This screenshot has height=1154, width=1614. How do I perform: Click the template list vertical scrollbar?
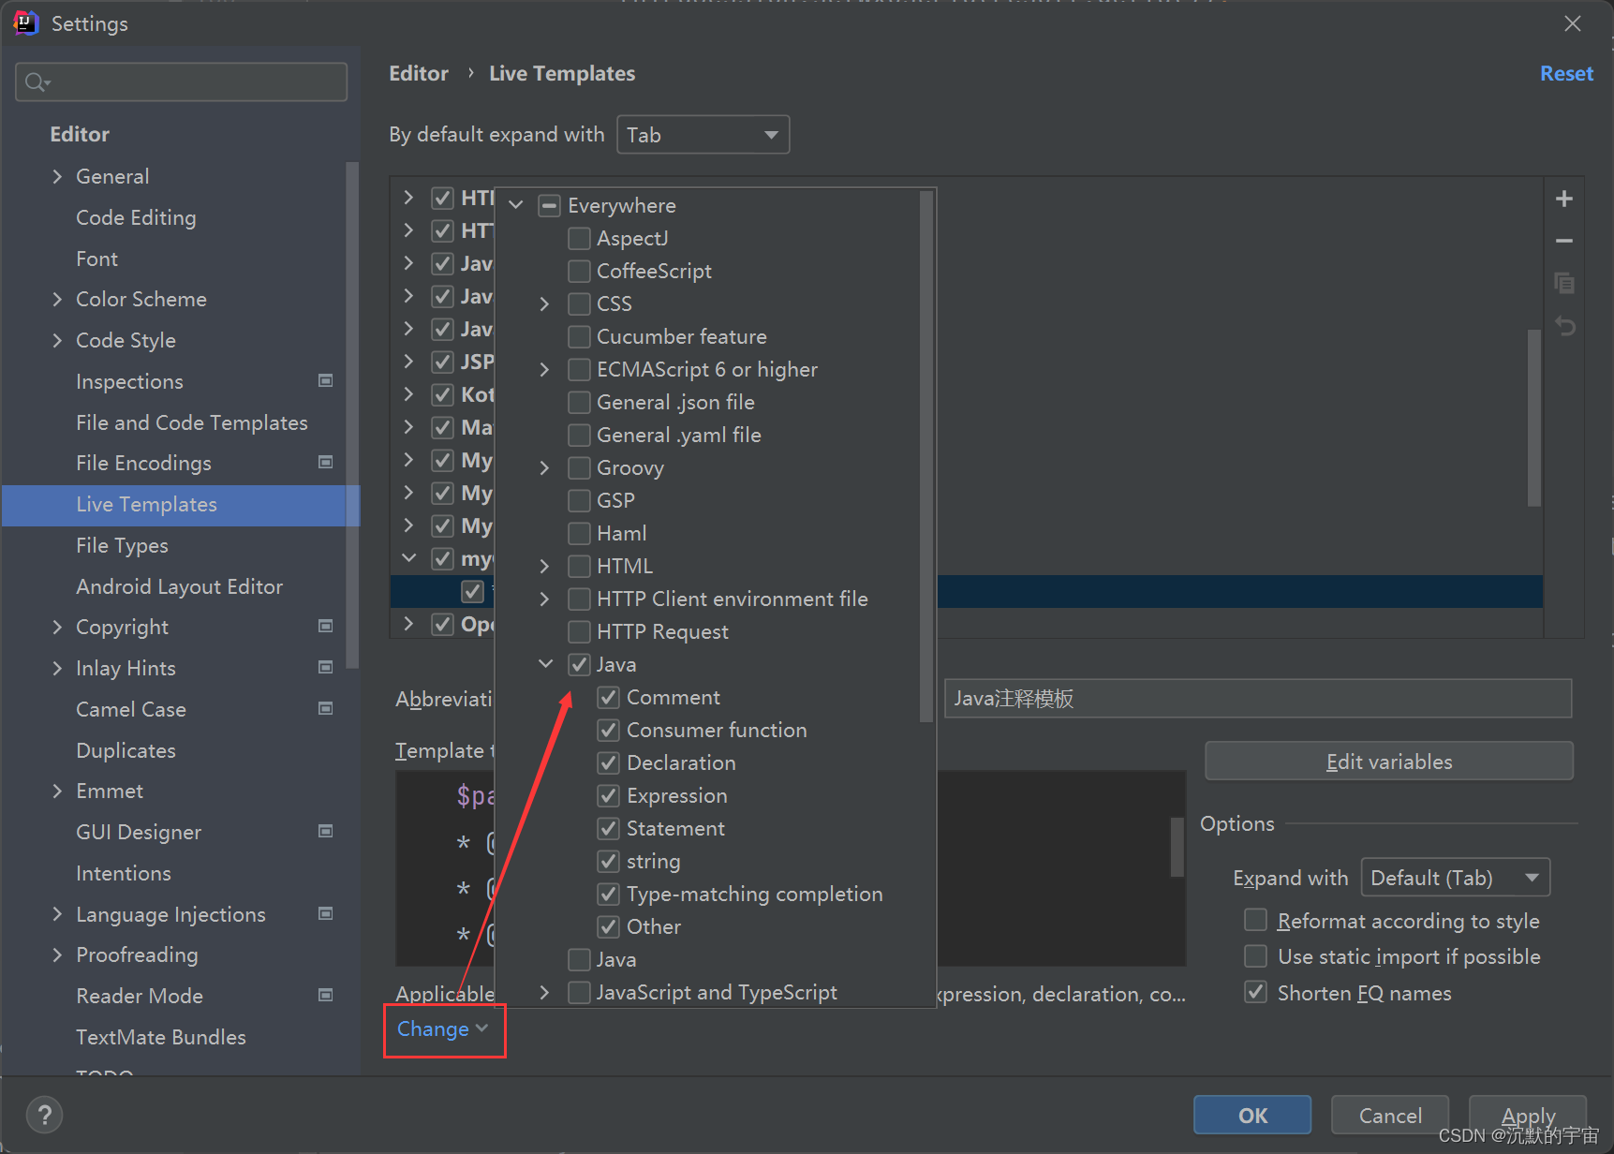[1533, 417]
